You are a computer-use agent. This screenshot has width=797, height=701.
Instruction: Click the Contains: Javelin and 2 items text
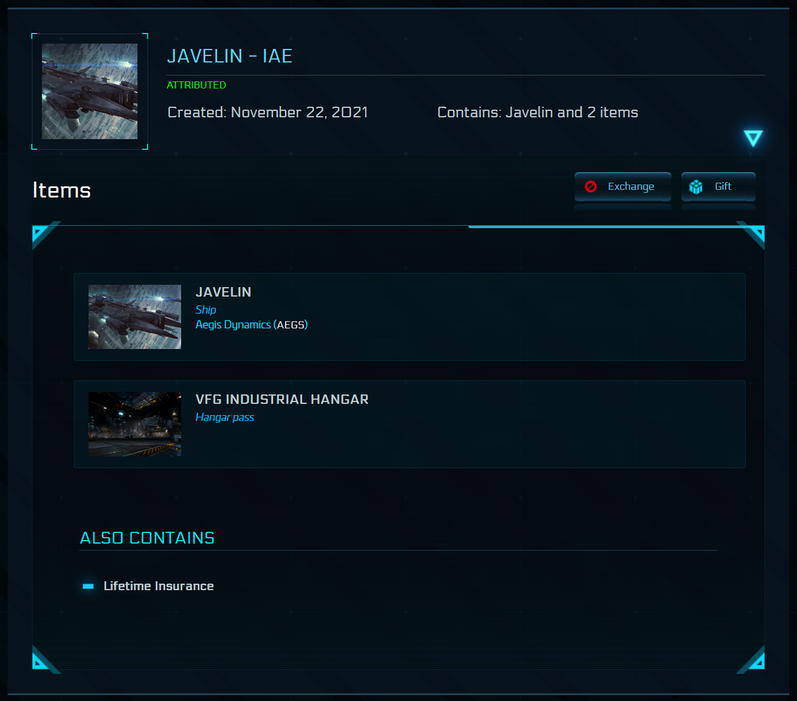pos(537,113)
